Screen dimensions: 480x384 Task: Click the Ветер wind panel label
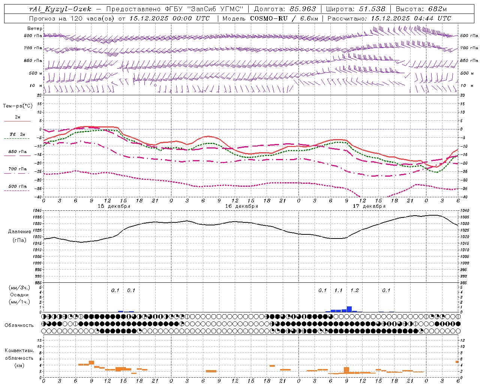(x=34, y=28)
